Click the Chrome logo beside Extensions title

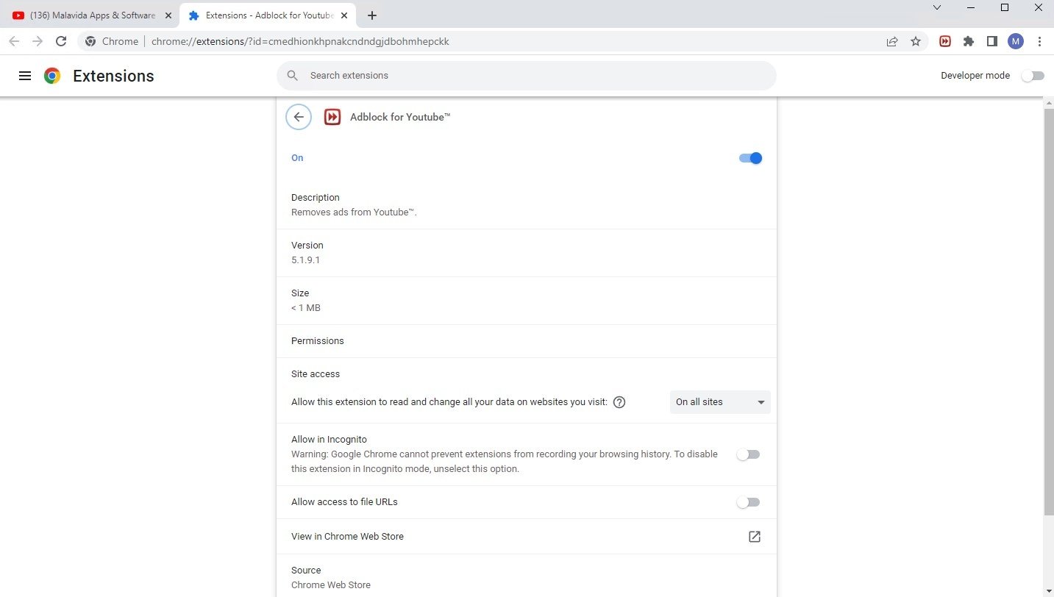52,76
